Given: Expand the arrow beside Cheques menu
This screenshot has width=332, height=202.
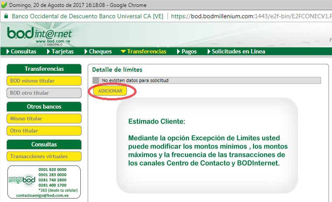Looking at the screenshot, I should click(x=86, y=51).
